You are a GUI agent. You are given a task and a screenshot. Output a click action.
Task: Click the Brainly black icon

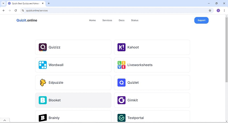(43, 118)
